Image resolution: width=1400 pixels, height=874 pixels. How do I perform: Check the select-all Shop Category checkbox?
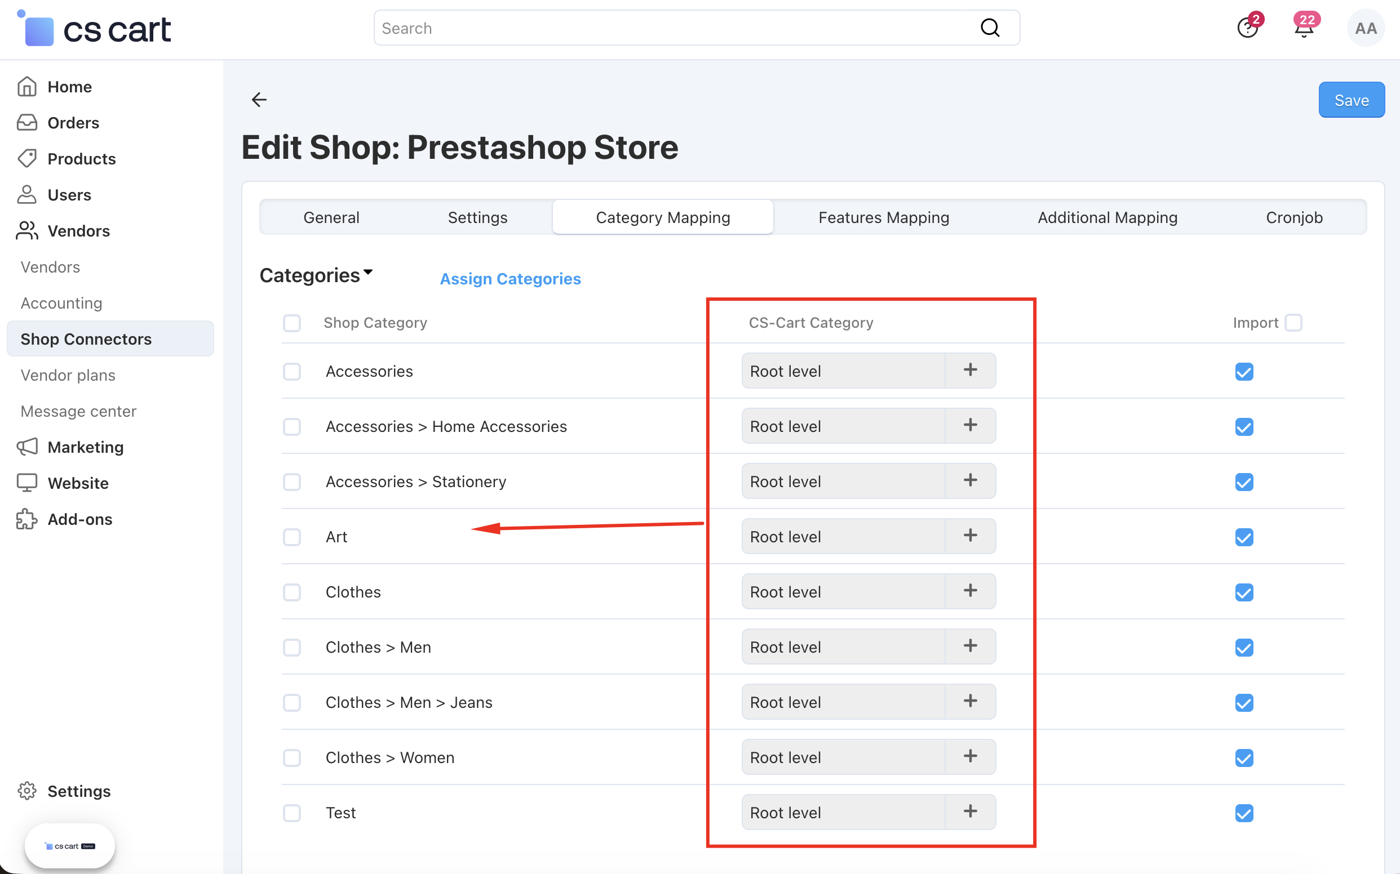coord(292,323)
